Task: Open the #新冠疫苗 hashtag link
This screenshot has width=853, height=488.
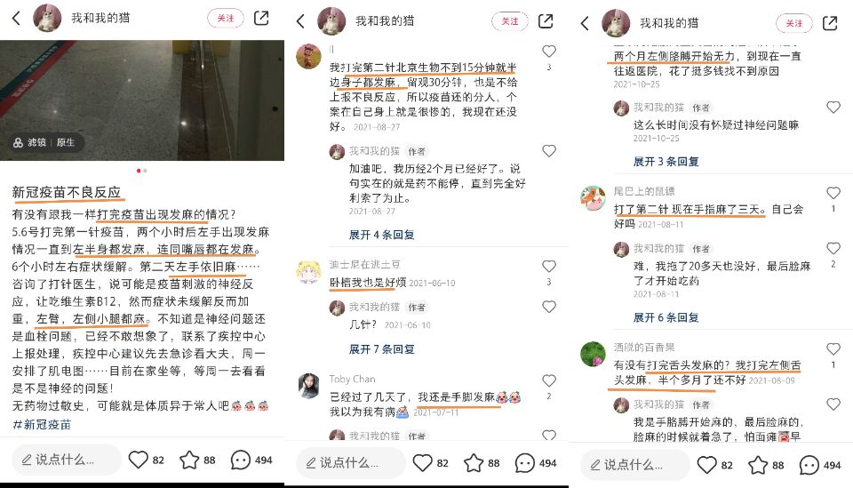Action: (x=42, y=425)
